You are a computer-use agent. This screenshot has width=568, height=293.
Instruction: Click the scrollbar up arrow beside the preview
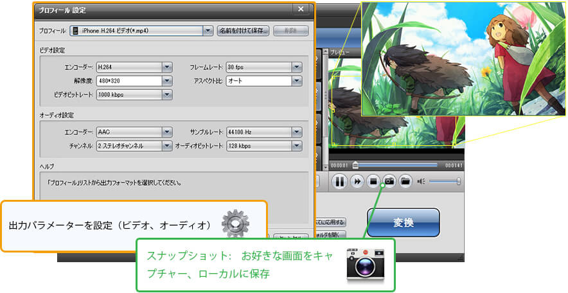point(325,51)
